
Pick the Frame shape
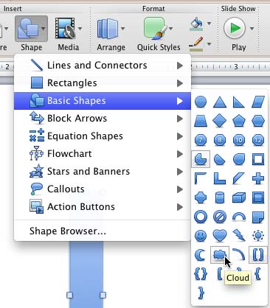(x=258, y=159)
